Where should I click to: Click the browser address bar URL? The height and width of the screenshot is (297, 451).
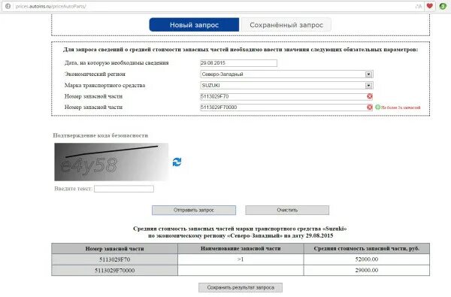[50, 6]
